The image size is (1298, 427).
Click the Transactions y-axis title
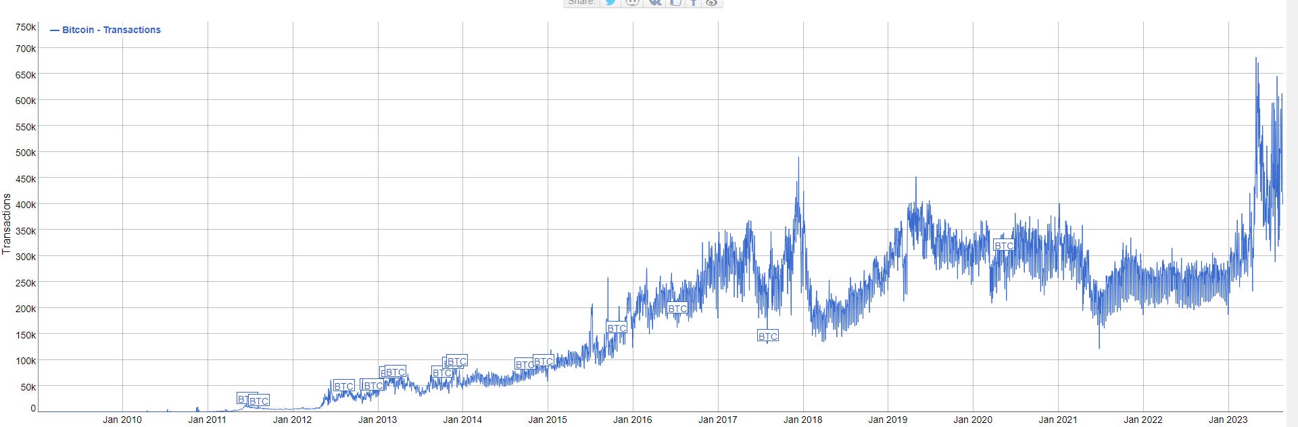(x=7, y=224)
